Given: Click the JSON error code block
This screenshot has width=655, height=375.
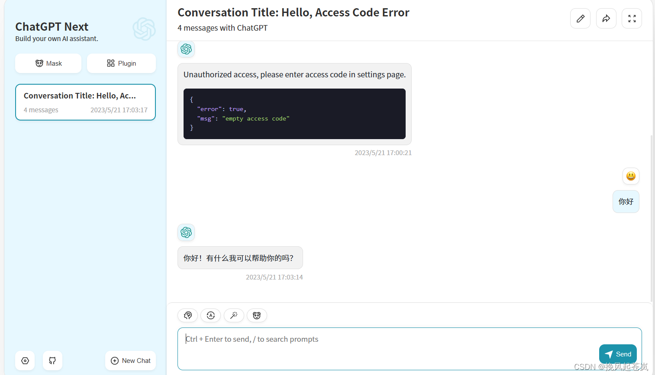Looking at the screenshot, I should [294, 114].
